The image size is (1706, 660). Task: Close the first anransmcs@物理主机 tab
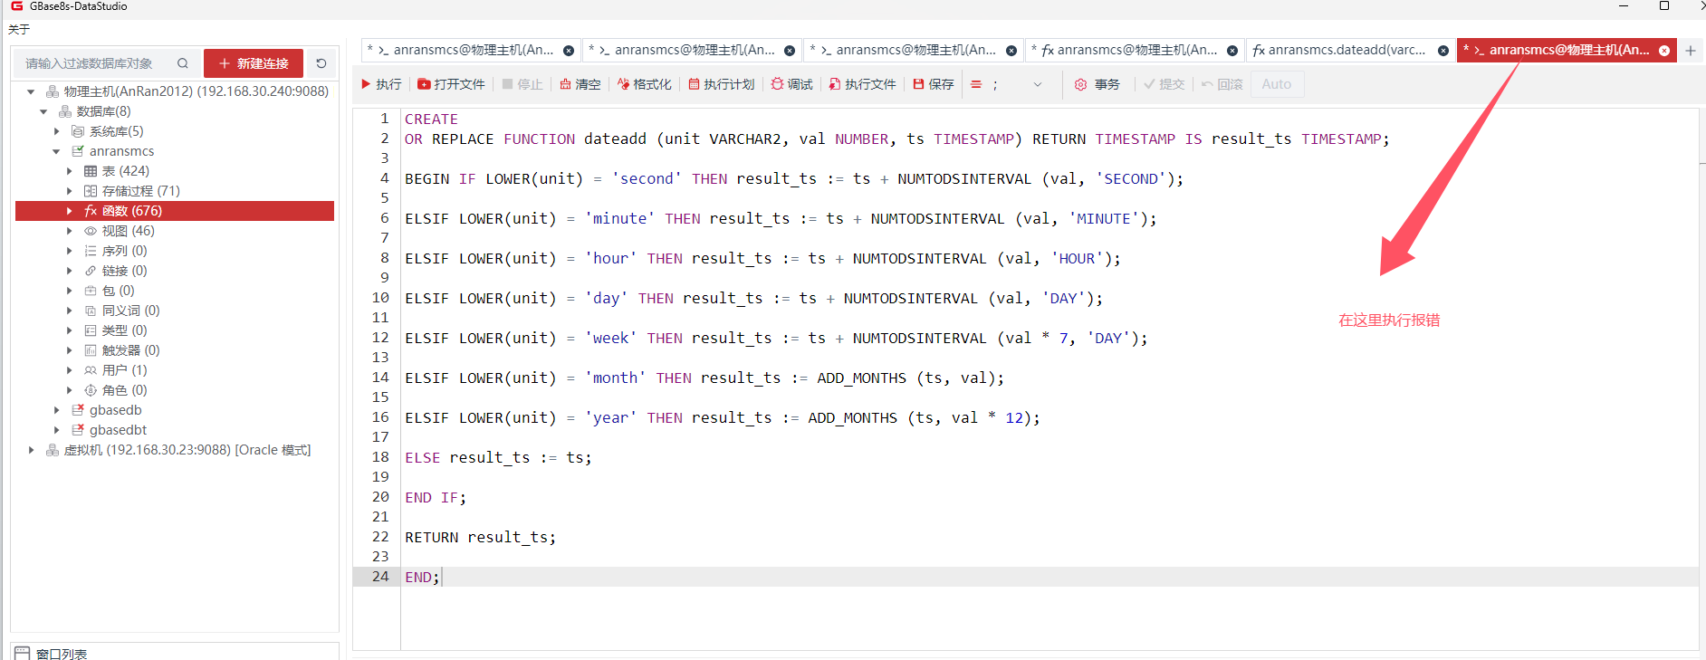[x=569, y=51]
